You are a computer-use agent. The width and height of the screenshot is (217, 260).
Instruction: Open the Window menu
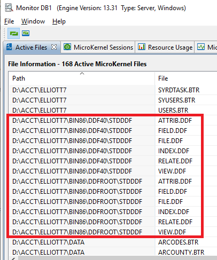tap(33, 21)
